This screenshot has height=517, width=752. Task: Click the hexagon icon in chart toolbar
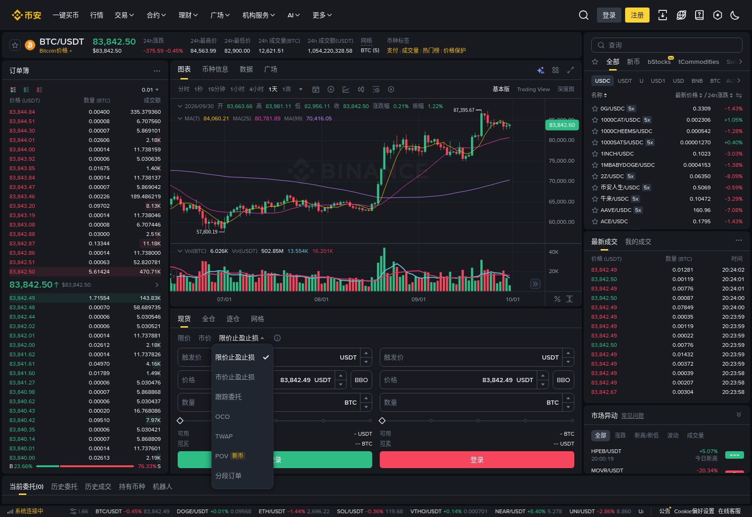(391, 89)
